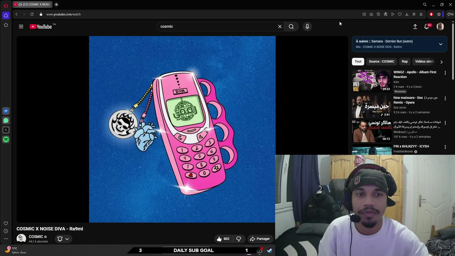The image size is (455, 256).
Task: Open the COSMIC channel avatar
Action: [x=21, y=239]
